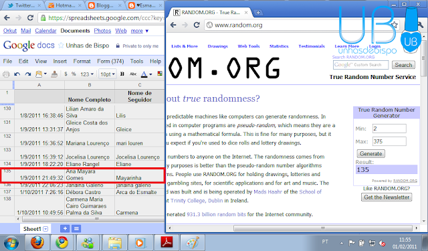
Task: Click the Search button on RANDOM.ORG
Action: point(403,65)
